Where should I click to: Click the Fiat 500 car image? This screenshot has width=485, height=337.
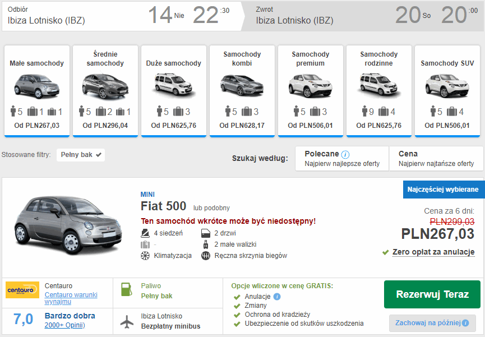pyautogui.click(x=68, y=226)
